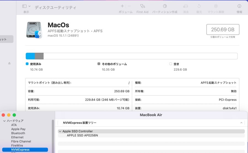Viewport: 248px width, 153px height.
Task: Collapse the ハードウェア tree section
Action: tap(4, 121)
